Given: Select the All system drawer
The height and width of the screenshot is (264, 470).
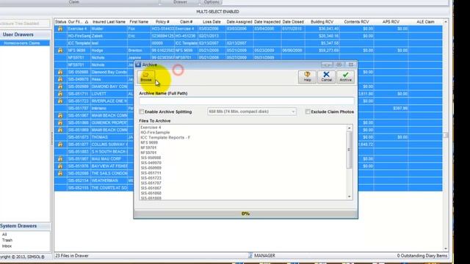Looking at the screenshot, I should pyautogui.click(x=4, y=235).
